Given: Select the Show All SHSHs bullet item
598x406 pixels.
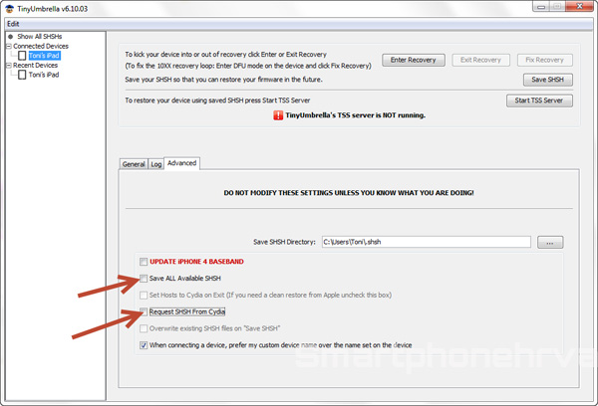Looking at the screenshot, I should pyautogui.click(x=9, y=36).
